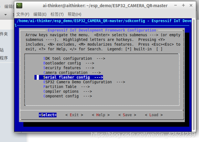Open Bootloader config submenu
Viewport: 199px width, 142px height.
click(69, 63)
